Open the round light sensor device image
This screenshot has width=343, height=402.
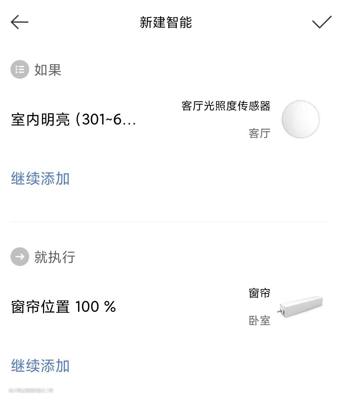(300, 119)
